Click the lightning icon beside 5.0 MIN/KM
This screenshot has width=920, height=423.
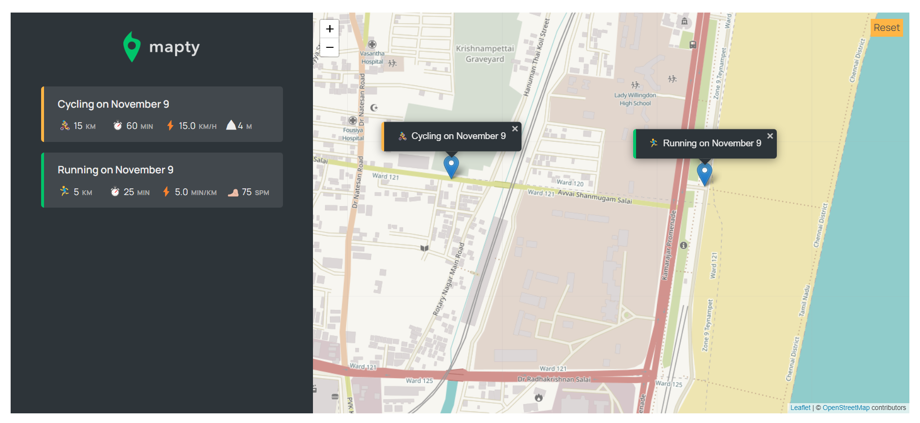point(166,192)
